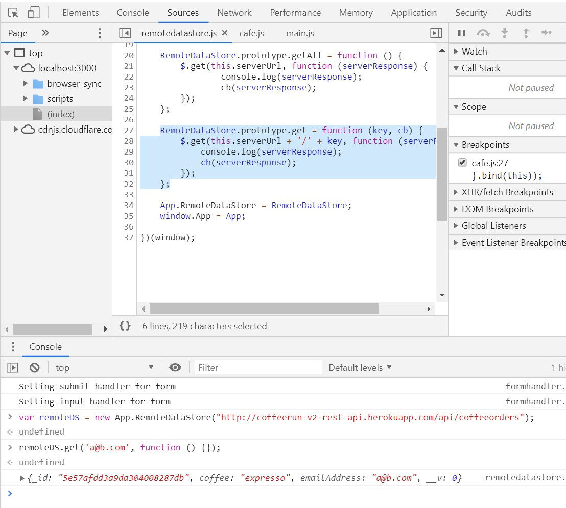The height and width of the screenshot is (508, 566).
Task: Switch to the Network tab
Action: [234, 13]
